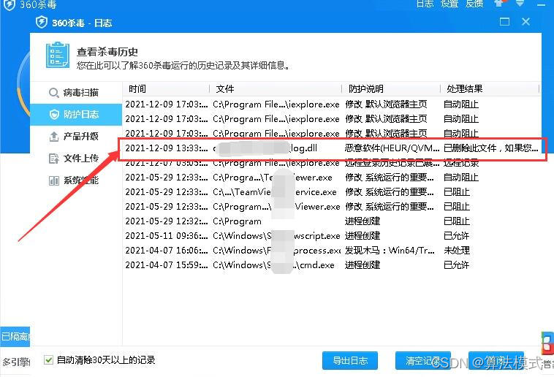Open the 系统性能 section
This screenshot has width=554, height=377.
tap(76, 180)
